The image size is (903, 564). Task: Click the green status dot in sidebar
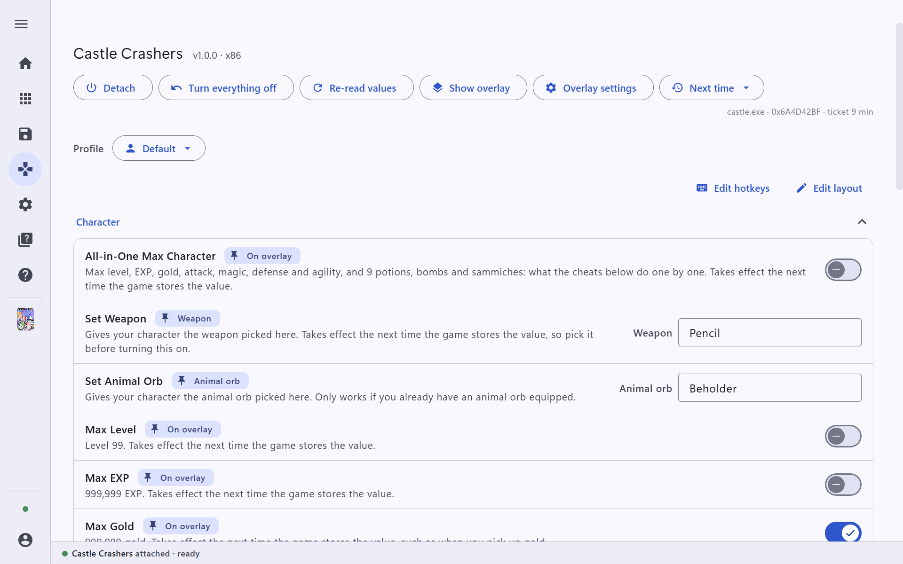pos(25,509)
